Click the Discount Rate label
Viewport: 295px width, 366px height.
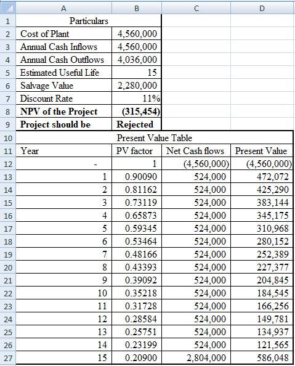(x=63, y=99)
